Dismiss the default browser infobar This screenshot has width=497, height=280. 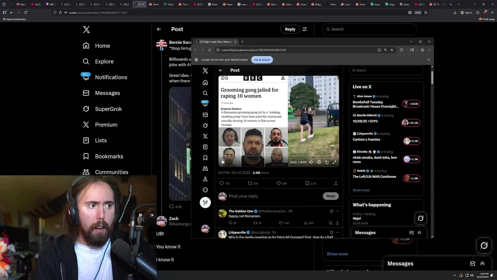429,59
